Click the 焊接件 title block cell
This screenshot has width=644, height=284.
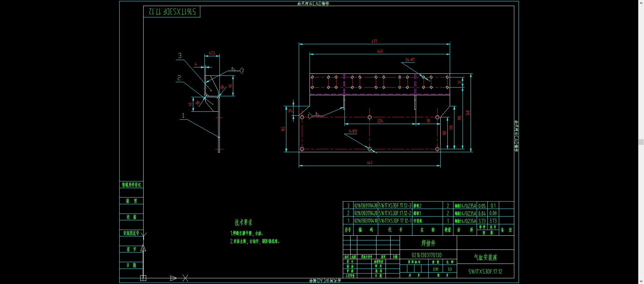428,243
